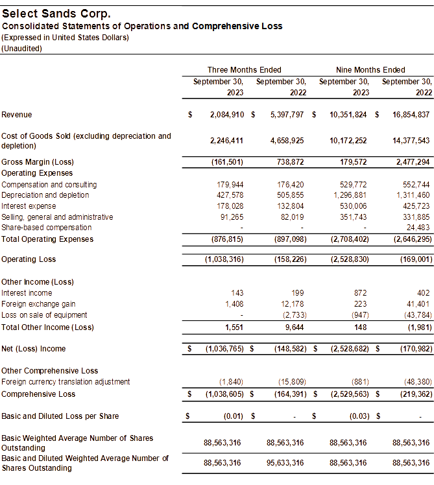434x485 pixels.
Task: Click the "Gross Margin (Loss)" label
Action: (38, 162)
